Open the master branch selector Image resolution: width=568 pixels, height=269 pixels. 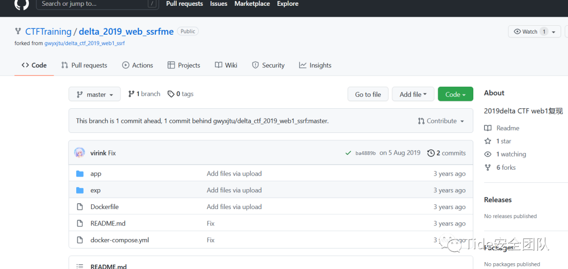[x=95, y=95]
